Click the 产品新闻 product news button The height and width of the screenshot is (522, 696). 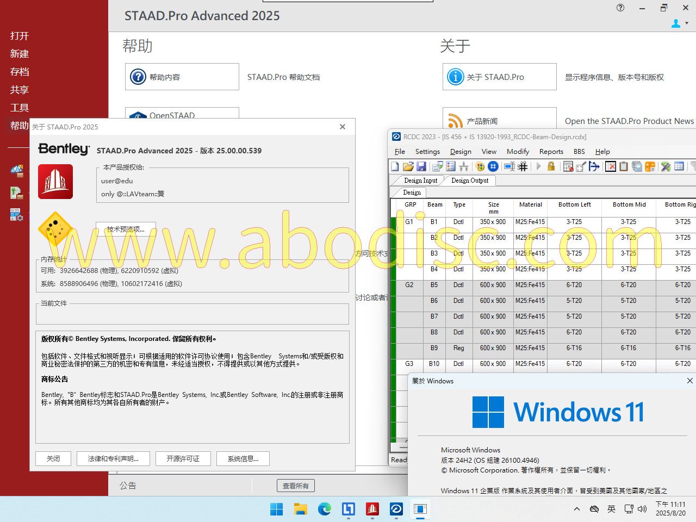point(500,119)
